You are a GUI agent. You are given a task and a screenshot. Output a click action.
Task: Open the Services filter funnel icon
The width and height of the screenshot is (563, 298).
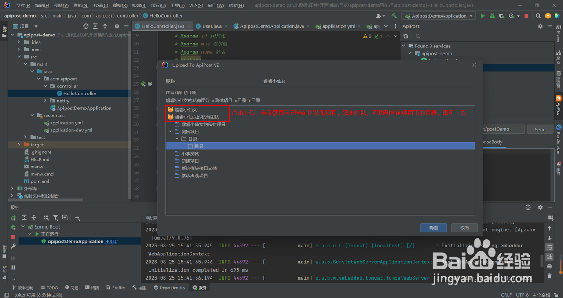pos(56,218)
